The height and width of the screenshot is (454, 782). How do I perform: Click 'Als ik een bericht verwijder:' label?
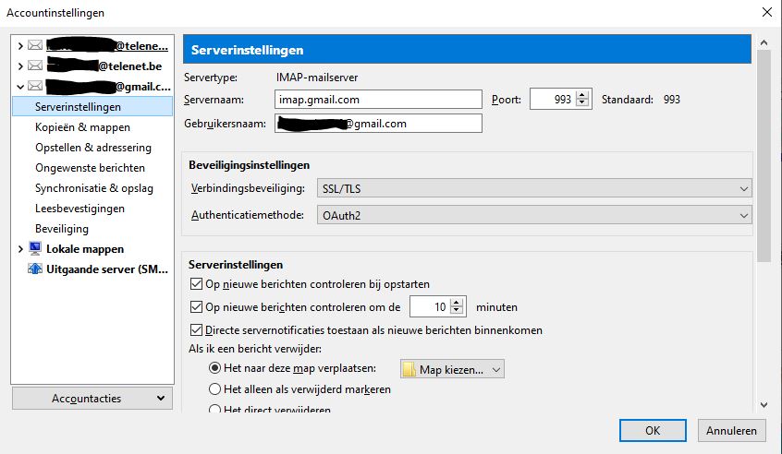coord(255,349)
